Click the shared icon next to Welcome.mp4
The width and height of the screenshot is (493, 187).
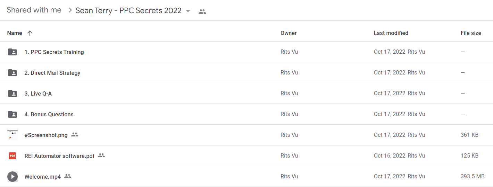point(68,176)
